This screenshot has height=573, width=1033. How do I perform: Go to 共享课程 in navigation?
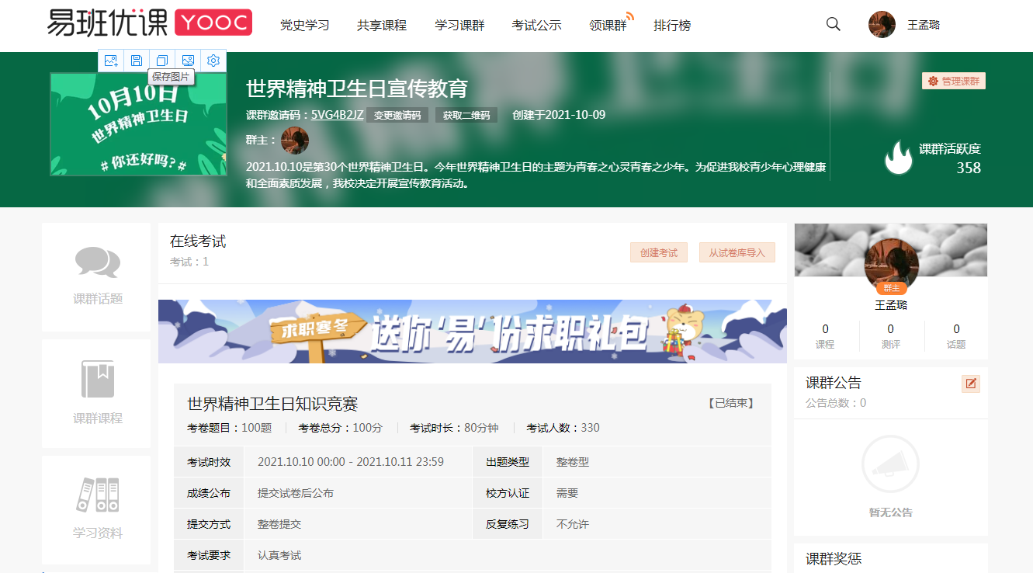coord(382,26)
